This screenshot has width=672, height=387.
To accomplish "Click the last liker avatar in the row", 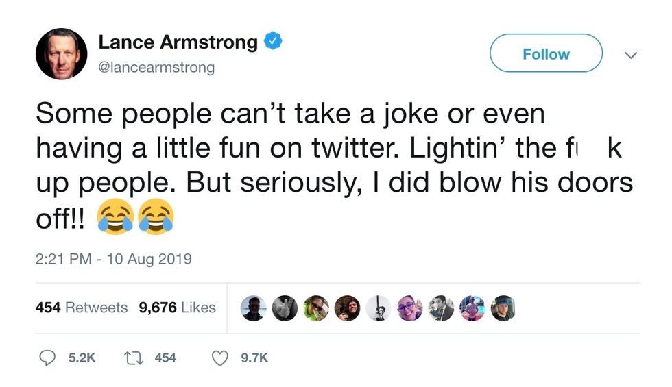I will tap(502, 309).
